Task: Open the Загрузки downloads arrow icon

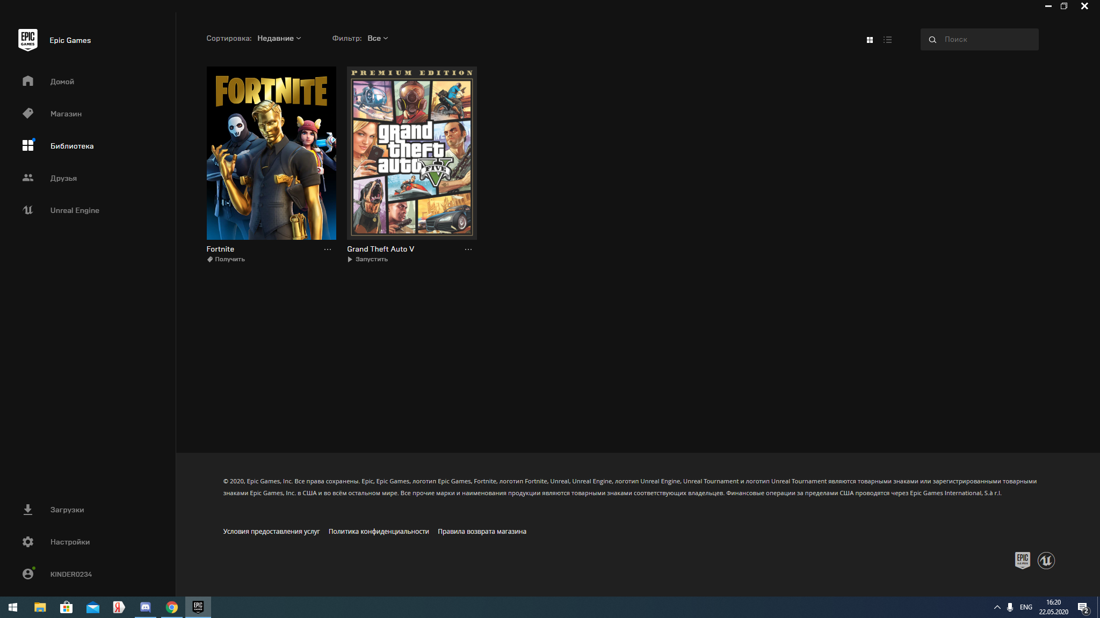Action: point(28,510)
